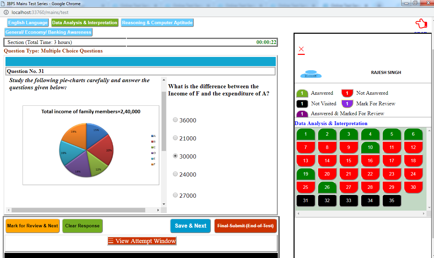Go to not-visited question 32
Screen dimensions: 434x258
pyautogui.click(x=327, y=200)
